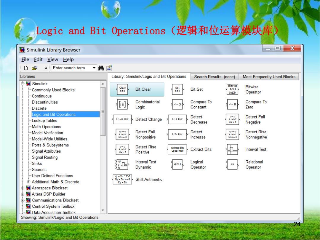
Task: Expand the Communications Blockset node
Action: pyautogui.click(x=23, y=200)
